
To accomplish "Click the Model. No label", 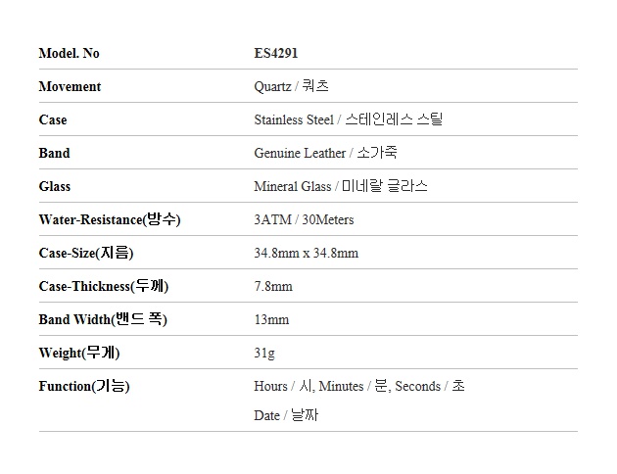I will tap(69, 53).
